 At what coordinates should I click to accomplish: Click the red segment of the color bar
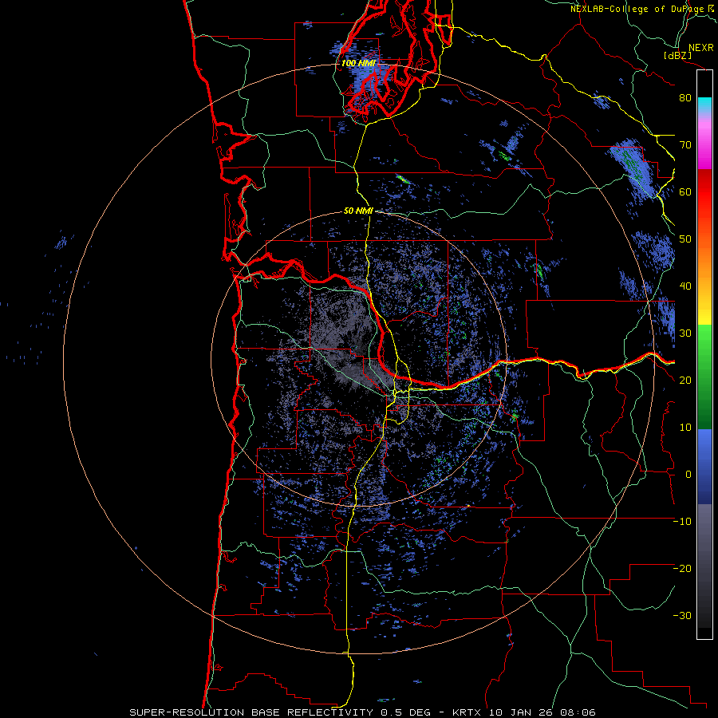pyautogui.click(x=704, y=192)
